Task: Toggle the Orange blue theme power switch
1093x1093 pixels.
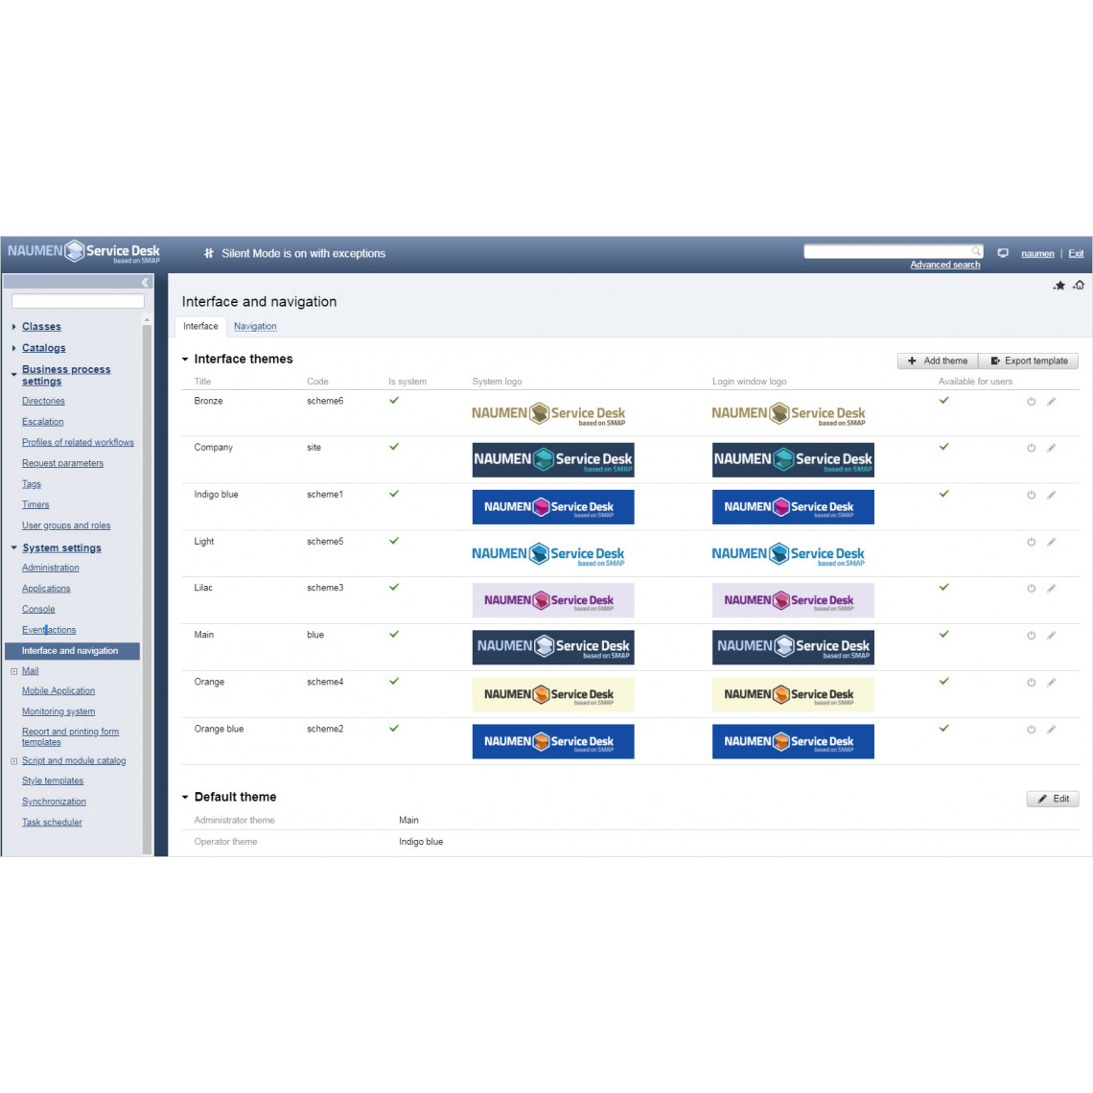Action: pyautogui.click(x=1031, y=729)
